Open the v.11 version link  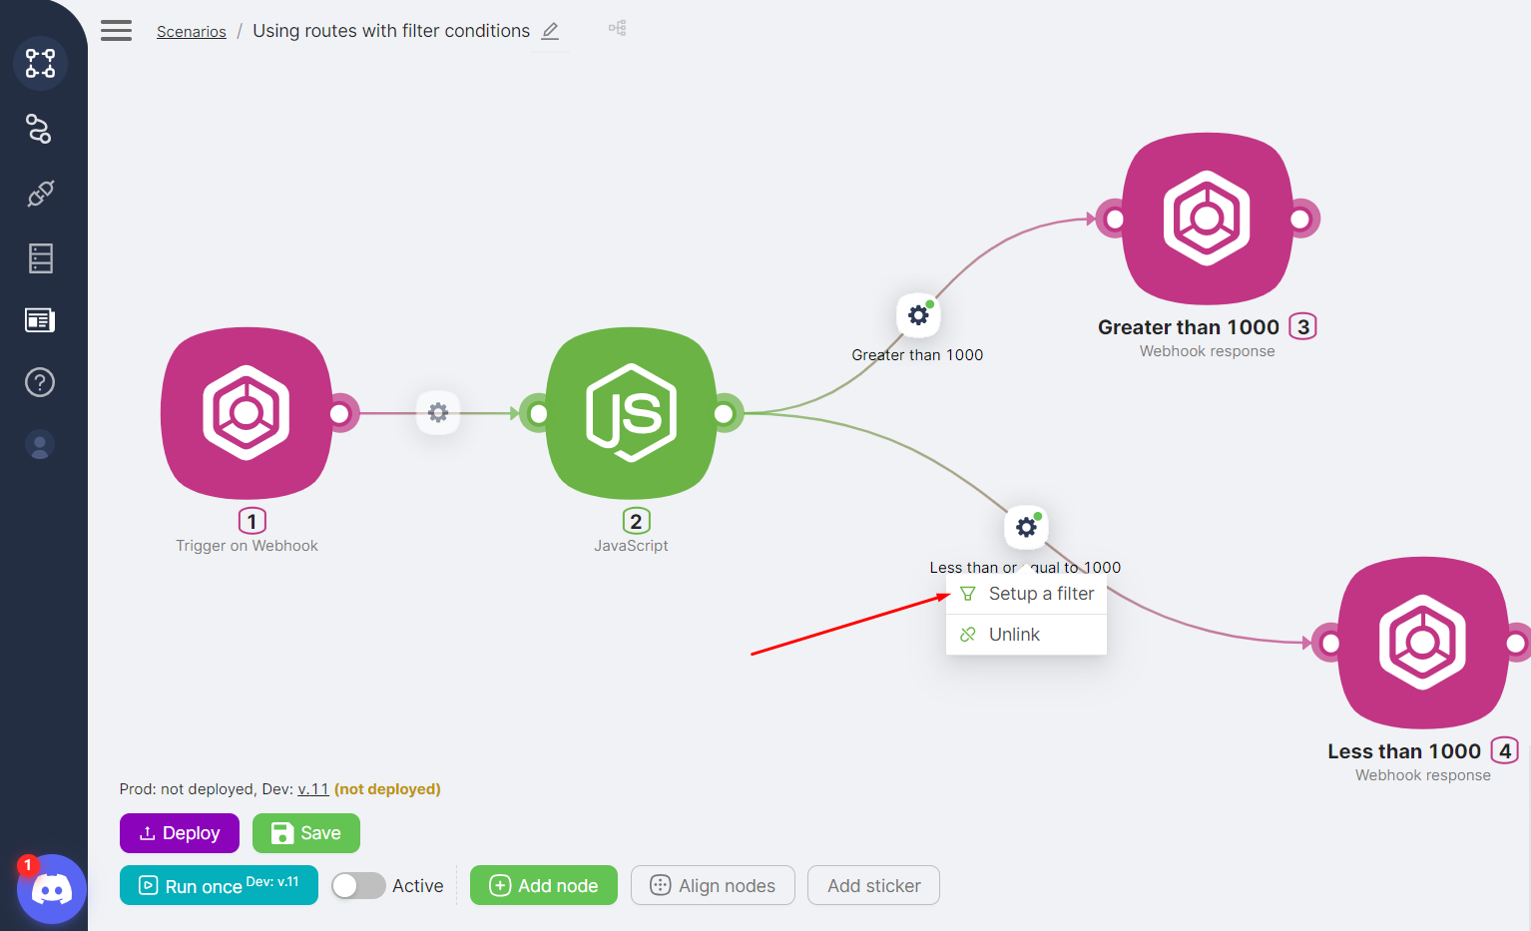coord(313,789)
